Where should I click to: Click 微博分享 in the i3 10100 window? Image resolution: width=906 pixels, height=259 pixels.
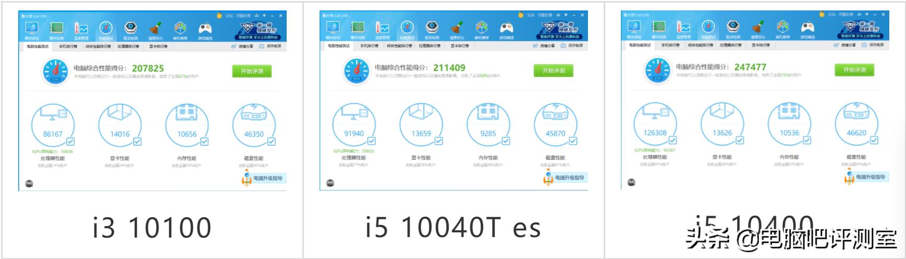click(x=242, y=46)
